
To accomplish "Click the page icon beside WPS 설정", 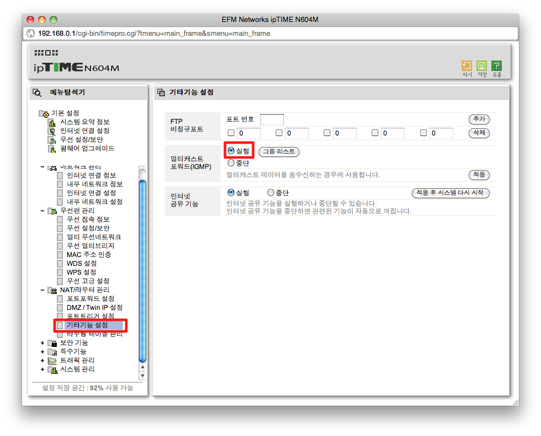I will [60, 272].
